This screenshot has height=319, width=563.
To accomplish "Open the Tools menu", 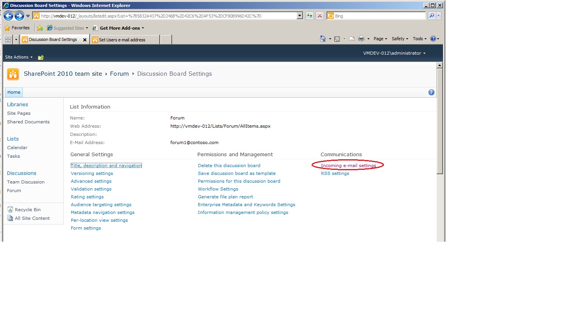I will click(x=420, y=39).
